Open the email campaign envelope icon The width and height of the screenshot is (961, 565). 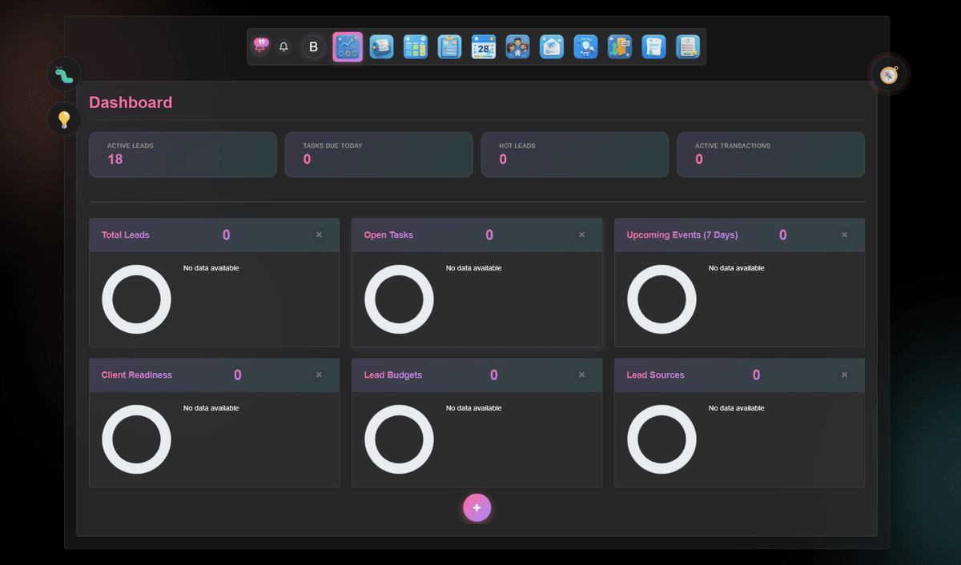(552, 46)
